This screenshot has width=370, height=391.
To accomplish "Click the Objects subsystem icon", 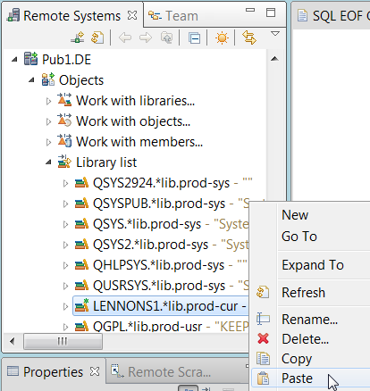I will 48,79.
